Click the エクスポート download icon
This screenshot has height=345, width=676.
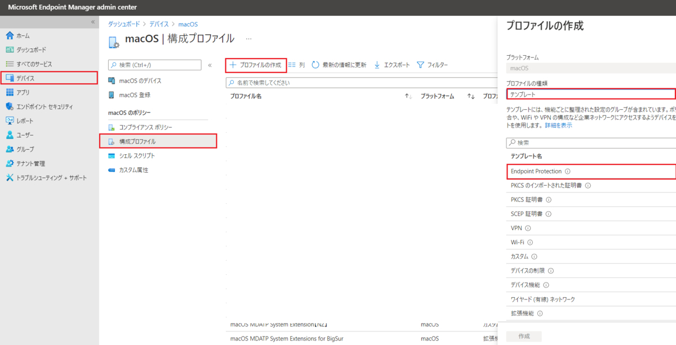[377, 65]
